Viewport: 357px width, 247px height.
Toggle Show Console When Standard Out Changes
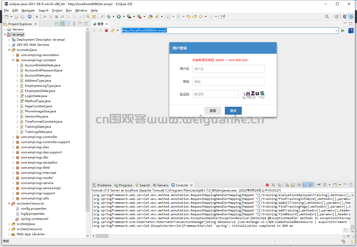click(x=305, y=185)
